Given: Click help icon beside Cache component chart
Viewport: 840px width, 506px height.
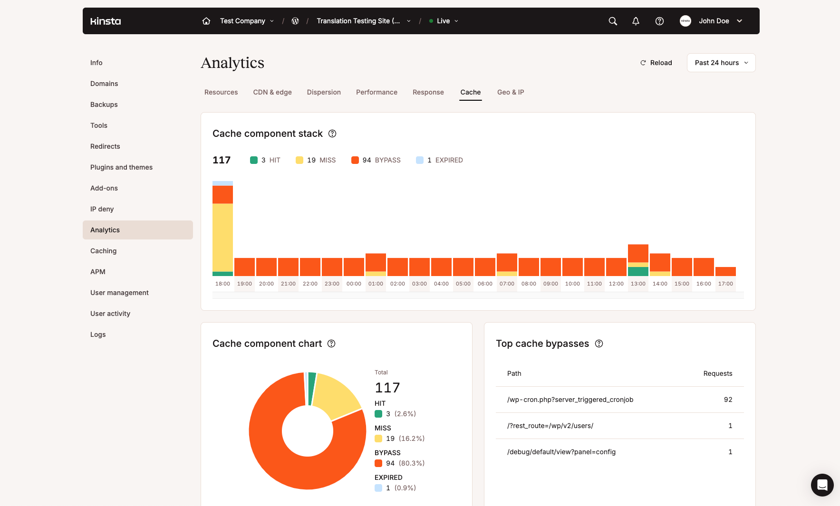Looking at the screenshot, I should (x=331, y=344).
